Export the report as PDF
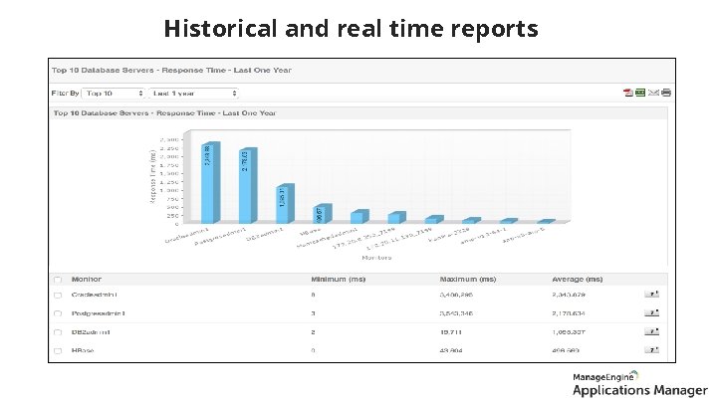This screenshot has width=717, height=403. 628,93
